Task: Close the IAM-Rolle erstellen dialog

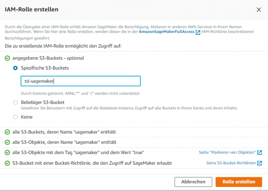Action: coord(259,10)
